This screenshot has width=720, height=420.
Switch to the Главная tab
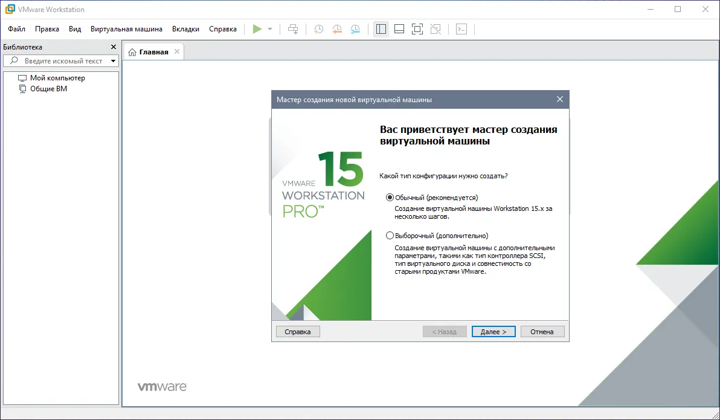tap(153, 52)
